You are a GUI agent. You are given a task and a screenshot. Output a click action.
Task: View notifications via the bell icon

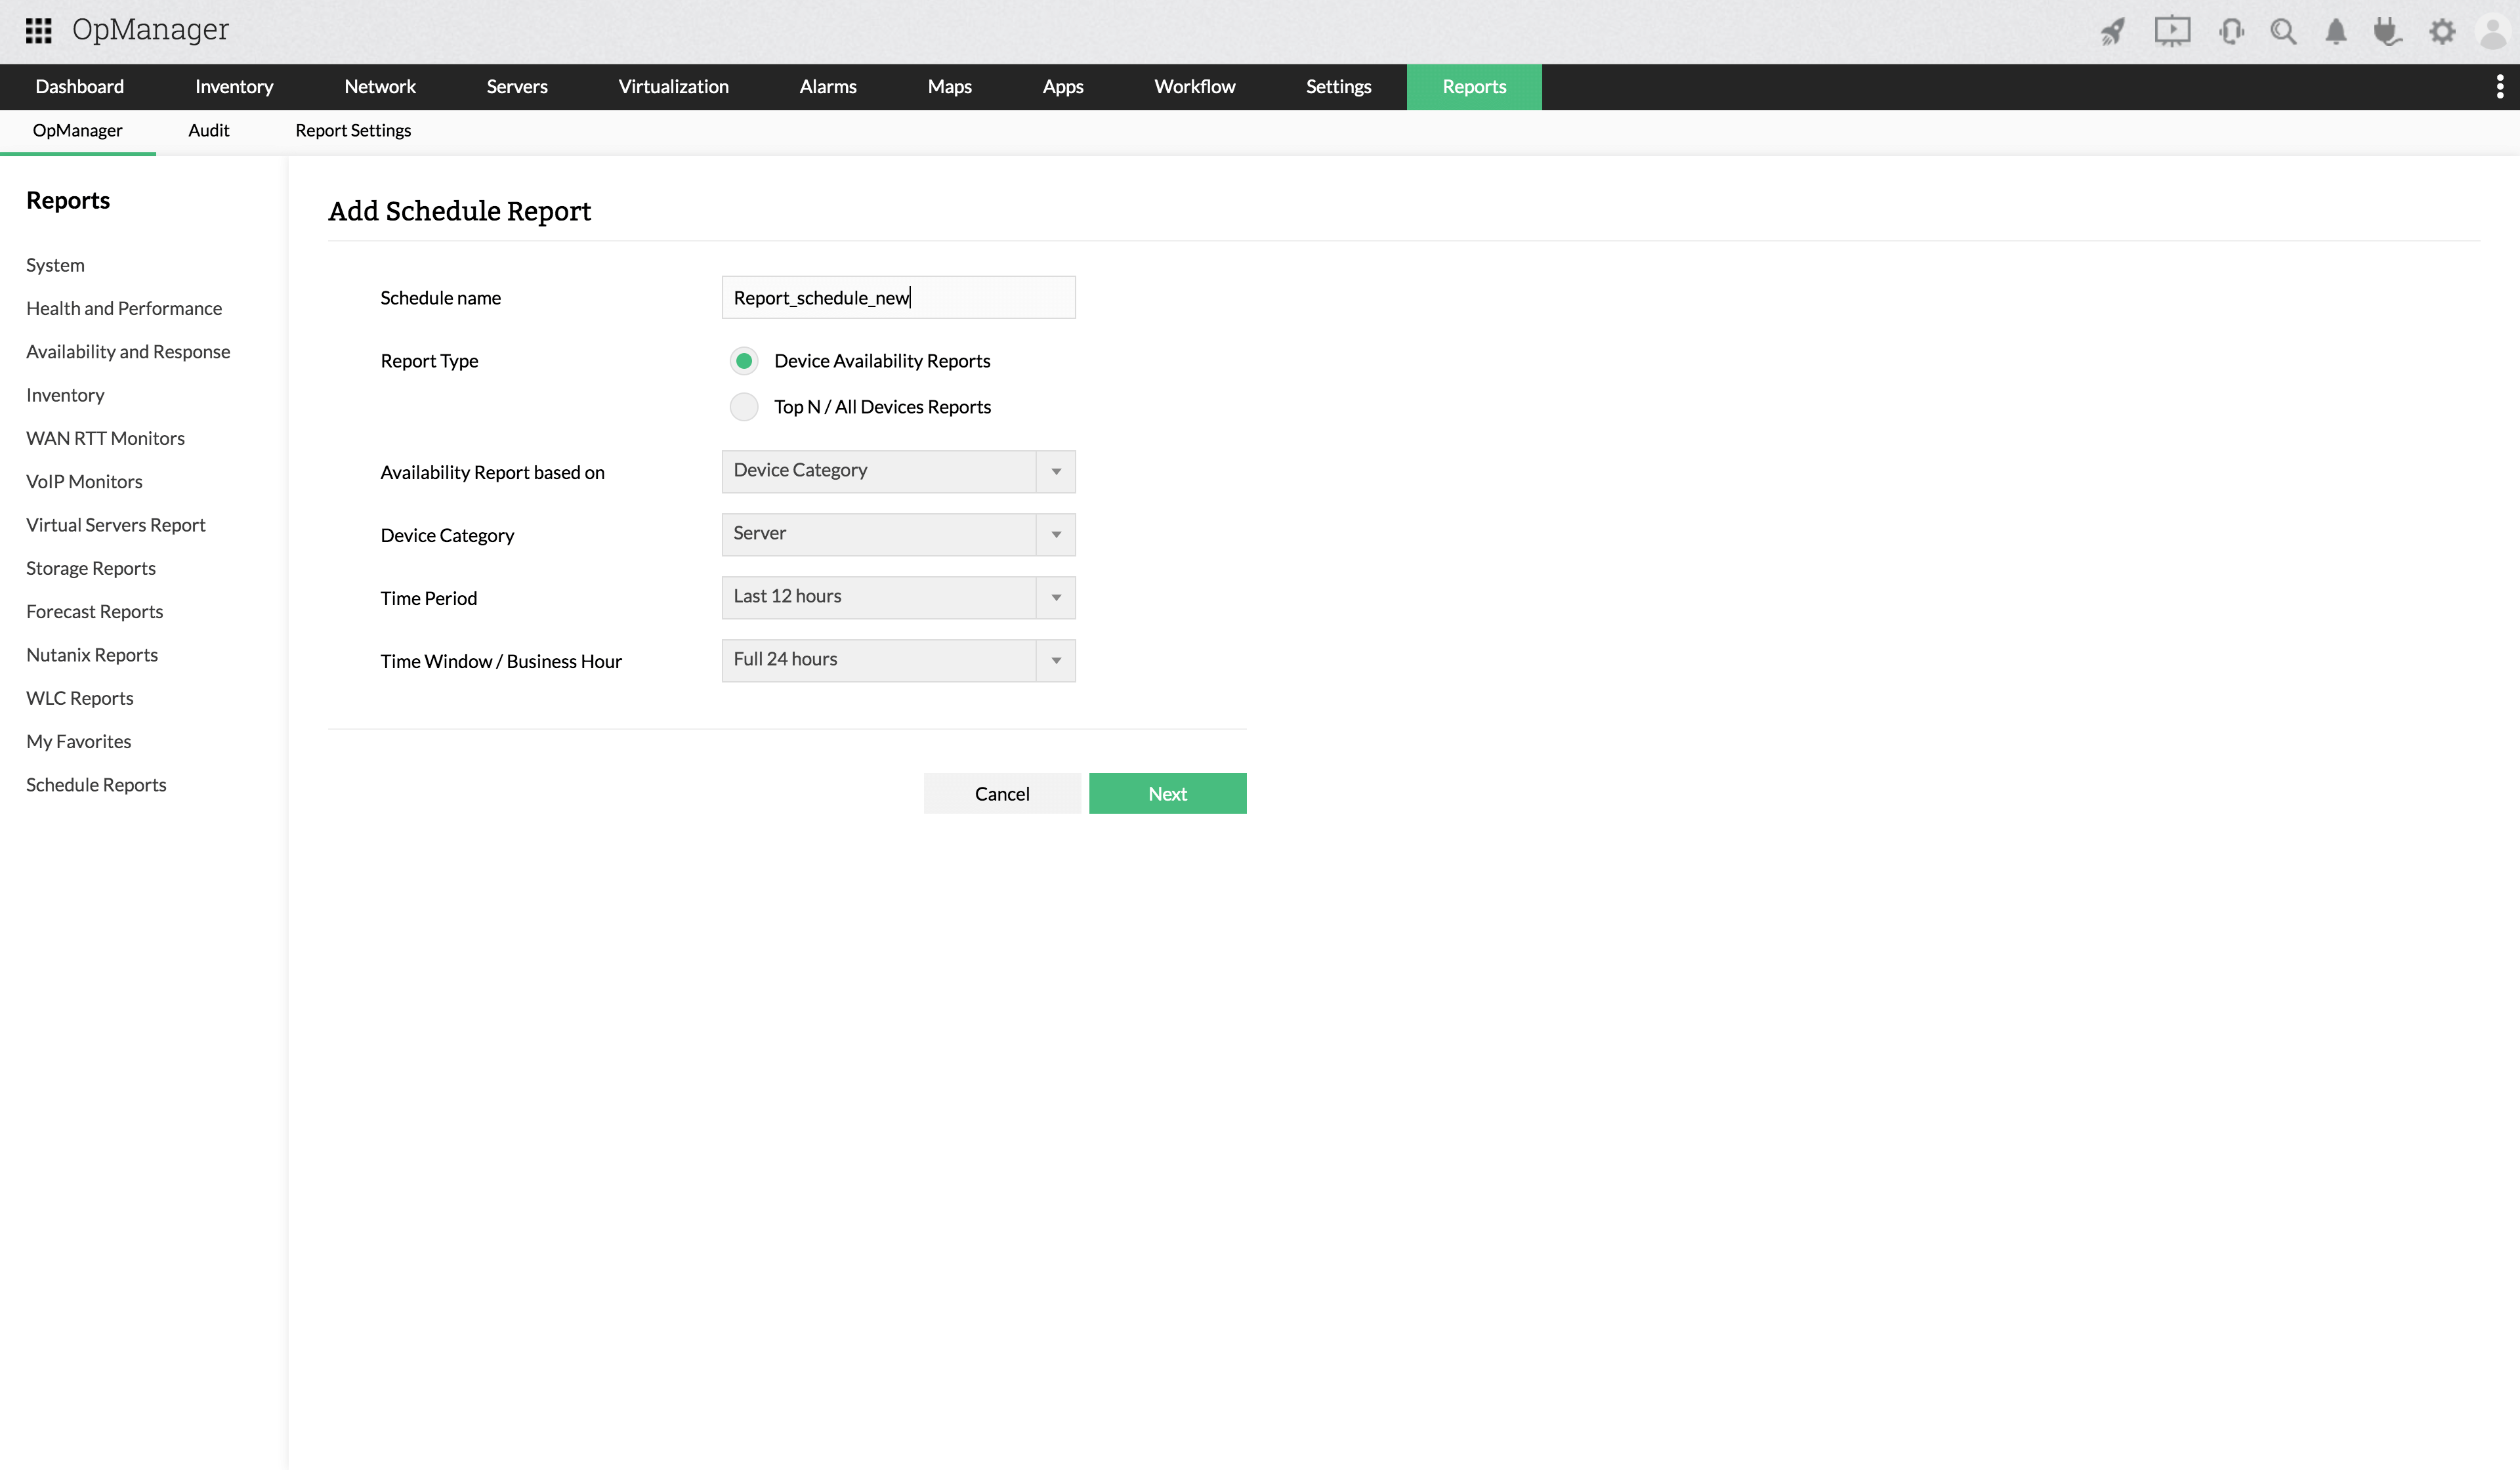[2336, 31]
